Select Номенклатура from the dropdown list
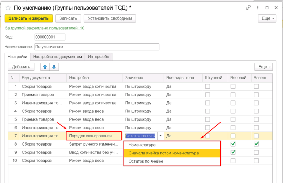 pyautogui.click(x=142, y=145)
